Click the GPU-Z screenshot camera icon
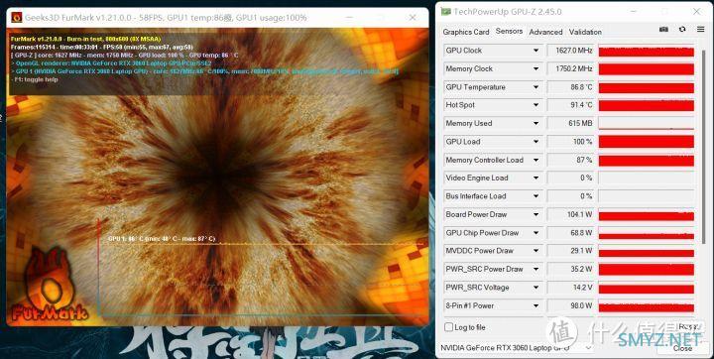Viewport: 714px width, 359px height. (x=663, y=29)
